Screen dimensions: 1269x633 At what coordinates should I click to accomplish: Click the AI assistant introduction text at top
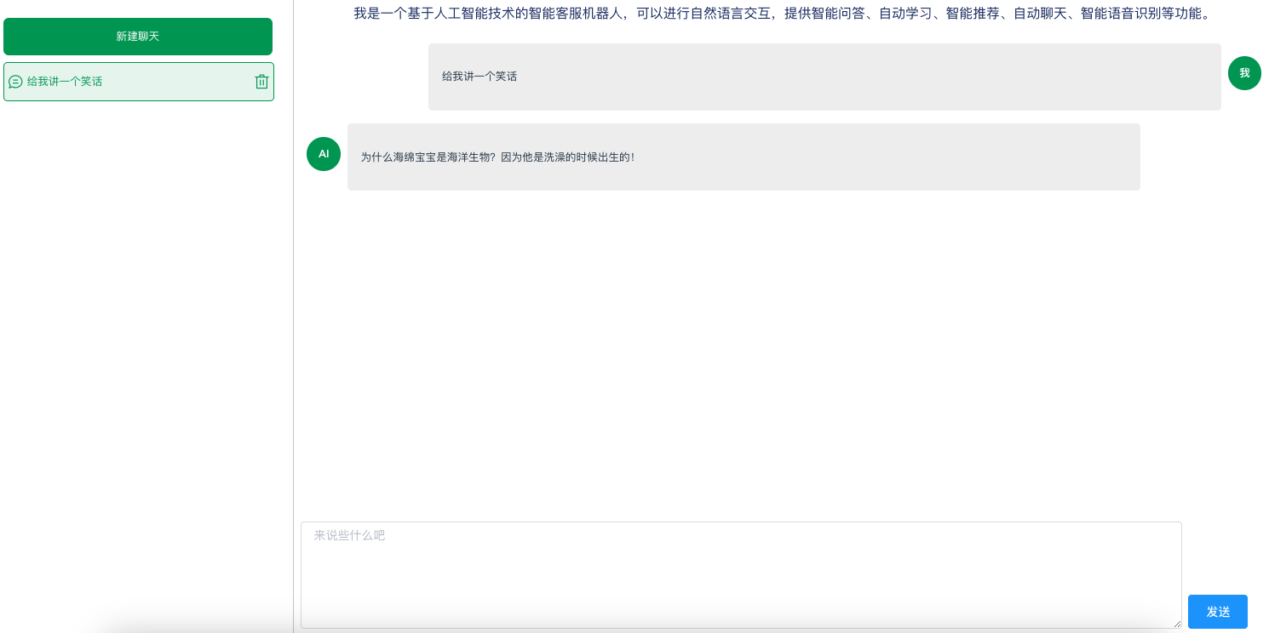(x=782, y=14)
